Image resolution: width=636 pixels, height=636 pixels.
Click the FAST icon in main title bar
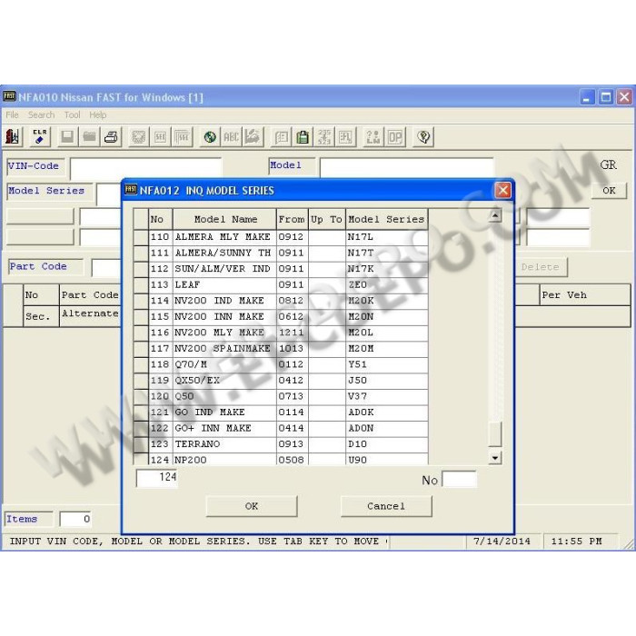9,96
